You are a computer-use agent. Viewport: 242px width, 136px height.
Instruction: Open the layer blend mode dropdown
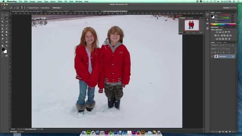click(218, 49)
